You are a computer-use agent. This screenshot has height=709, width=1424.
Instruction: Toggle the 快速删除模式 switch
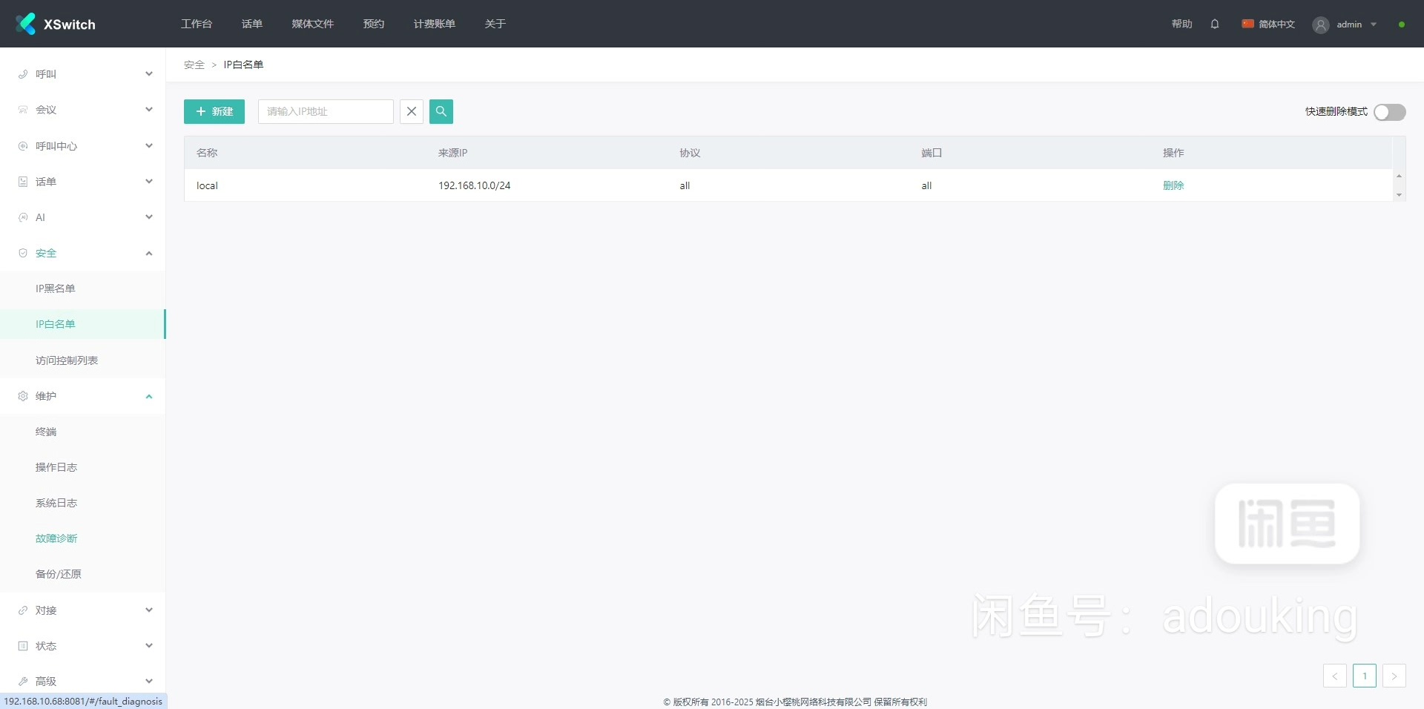(1390, 112)
